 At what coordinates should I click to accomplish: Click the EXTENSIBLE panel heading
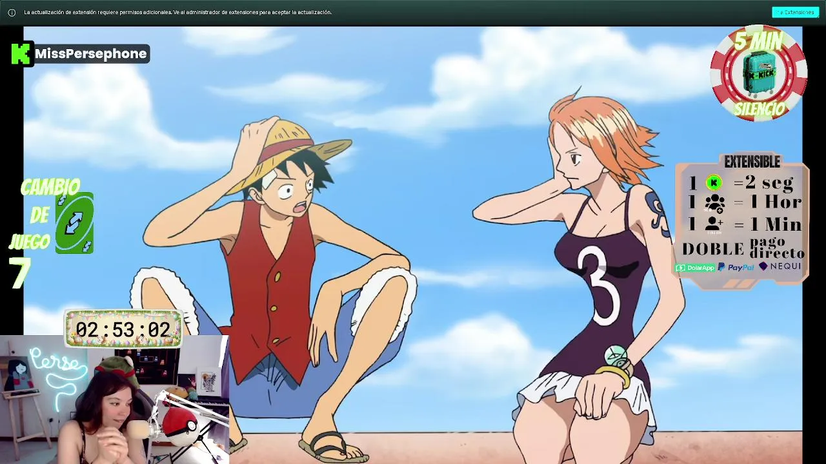coord(752,162)
